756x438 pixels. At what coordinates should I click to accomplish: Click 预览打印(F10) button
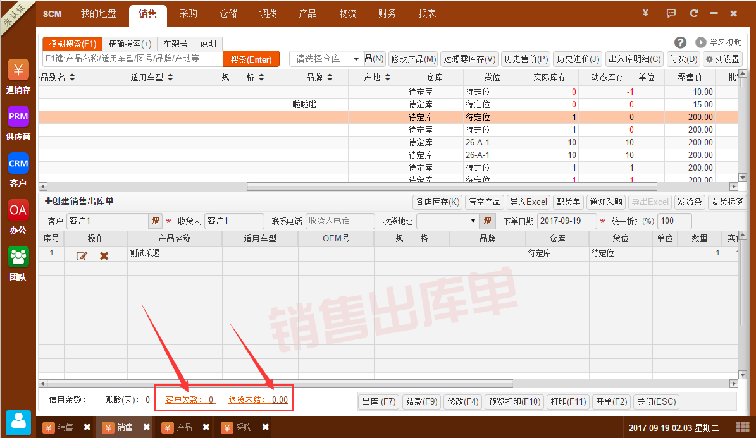pyautogui.click(x=514, y=401)
